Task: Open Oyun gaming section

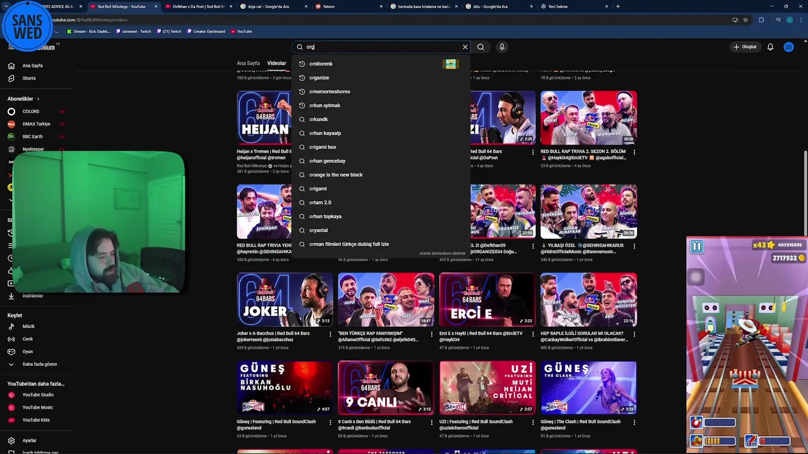Action: [27, 352]
